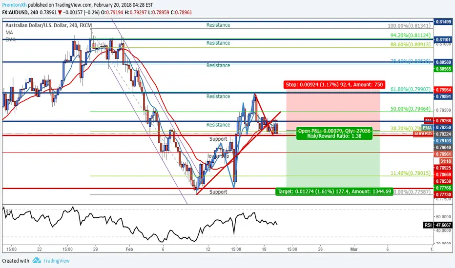Click the 0.78539 price axis label
Image resolution: width=455 pixels, height=268 pixels.
[x=443, y=181]
